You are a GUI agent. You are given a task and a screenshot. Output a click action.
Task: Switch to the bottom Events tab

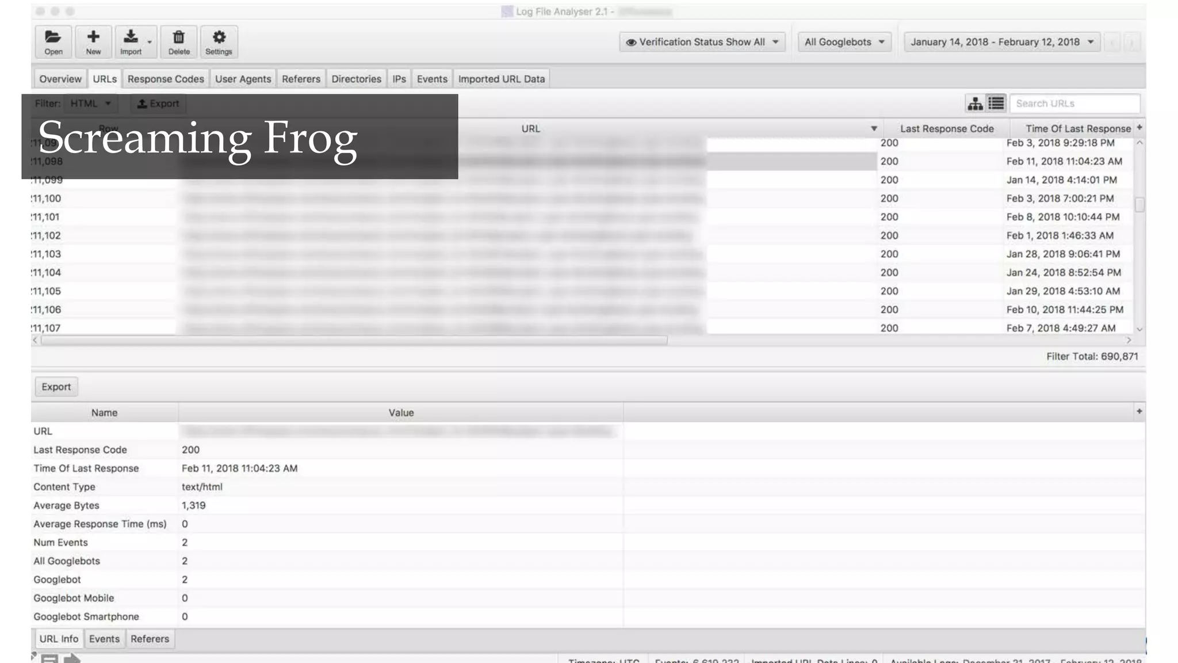coord(104,639)
